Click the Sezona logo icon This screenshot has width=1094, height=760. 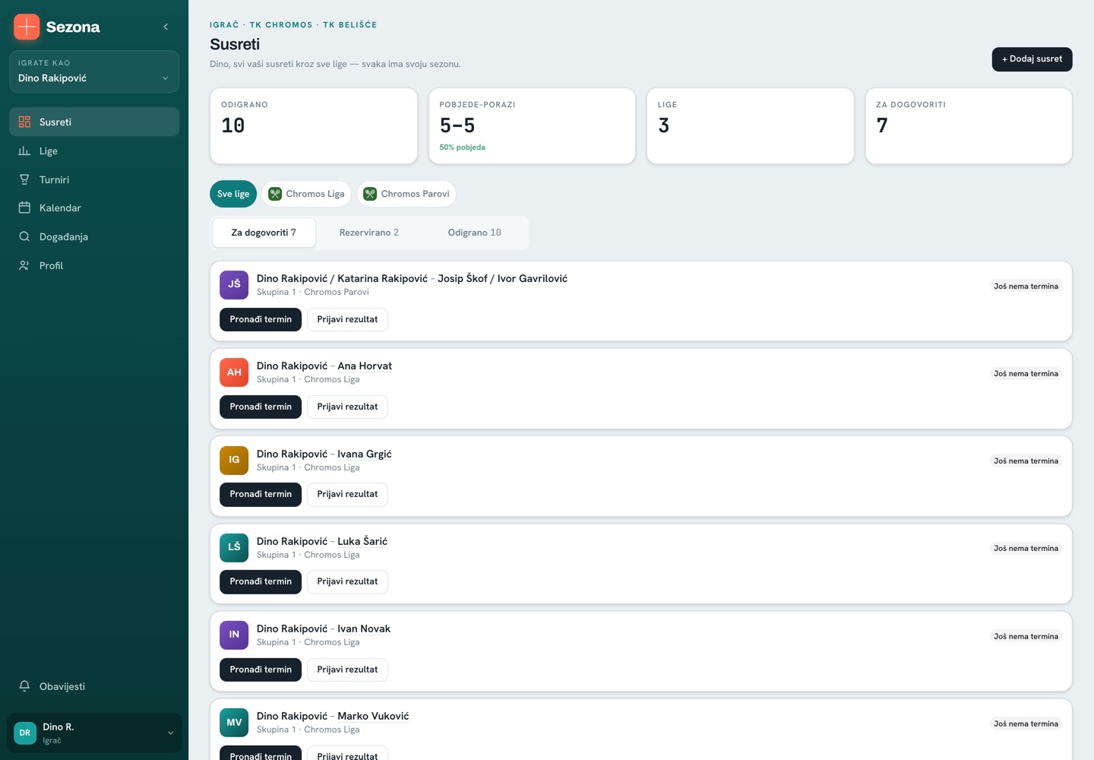[27, 27]
